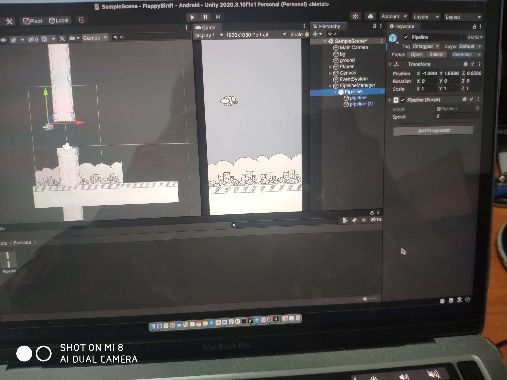This screenshot has height=380, width=507.
Task: Lock the Inspector panel
Action: [474, 26]
